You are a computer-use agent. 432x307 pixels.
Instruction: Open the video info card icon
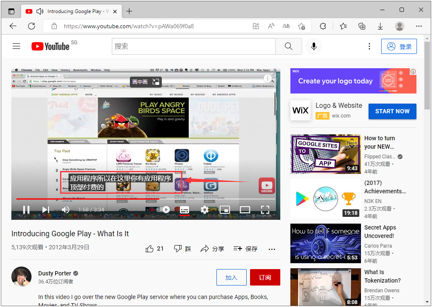click(x=268, y=79)
